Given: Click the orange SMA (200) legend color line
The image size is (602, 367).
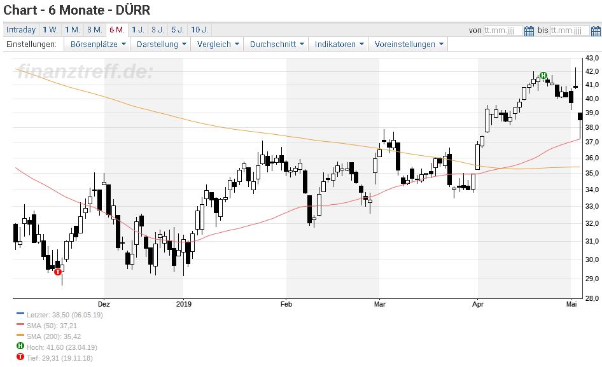Looking at the screenshot, I should click(x=20, y=335).
